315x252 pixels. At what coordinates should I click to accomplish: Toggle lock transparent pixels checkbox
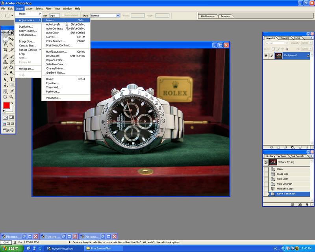[273, 49]
